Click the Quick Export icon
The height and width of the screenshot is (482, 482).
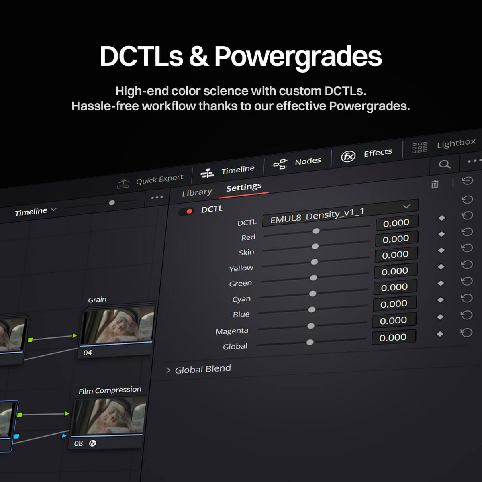tap(123, 184)
